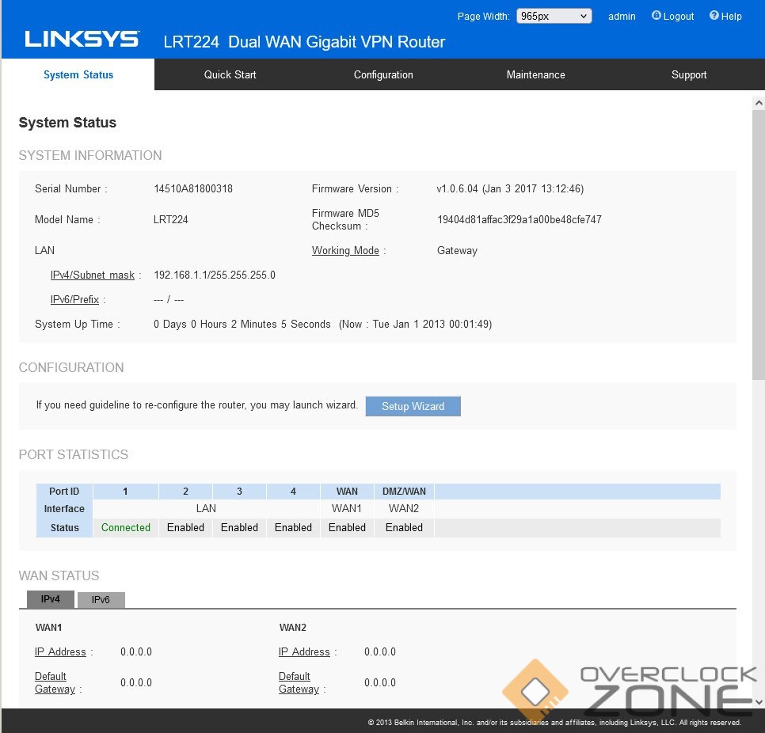765x733 pixels.
Task: Click the WAN1 interface cell
Action: tap(347, 508)
